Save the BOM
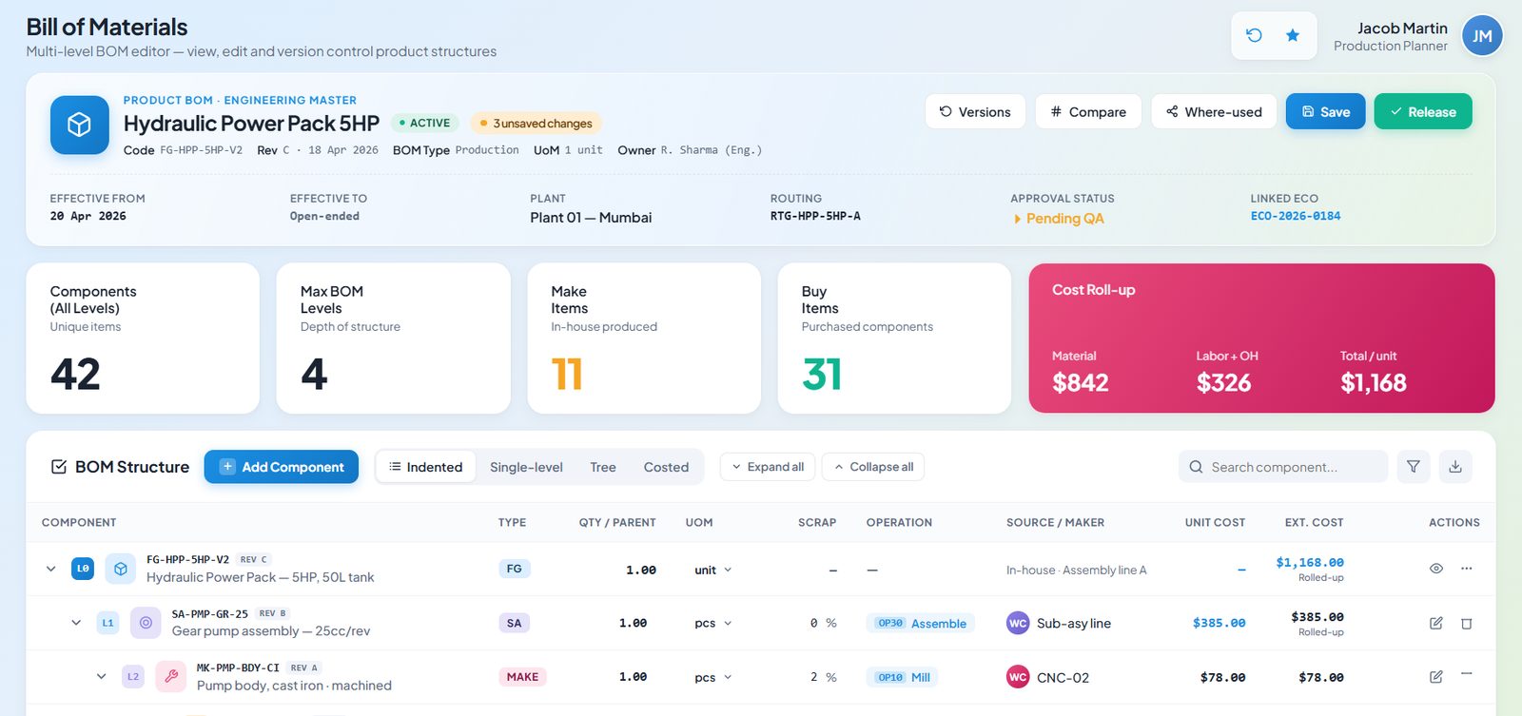Image resolution: width=1522 pixels, height=716 pixels. (x=1326, y=111)
